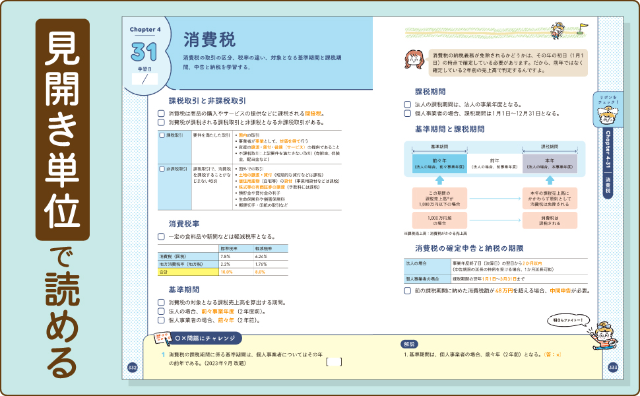Click the 課税取引と非課税取引 heading
Screen dimensions: 640x396
(207, 101)
